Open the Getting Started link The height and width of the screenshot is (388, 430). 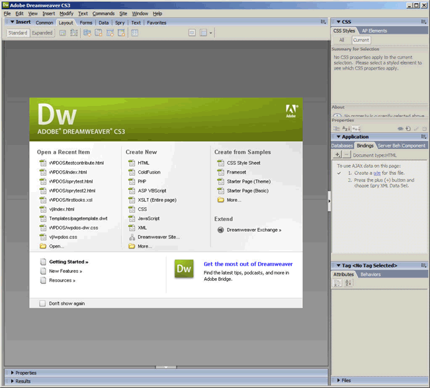click(x=68, y=262)
